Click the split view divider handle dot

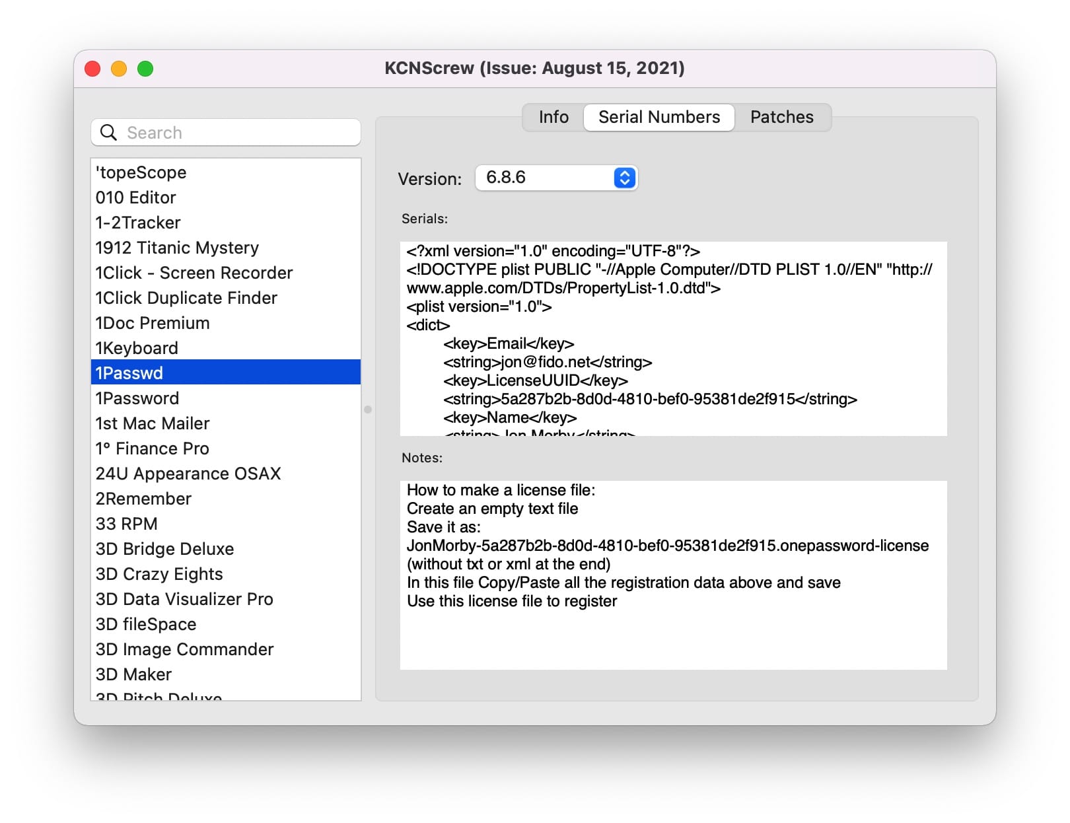(368, 410)
